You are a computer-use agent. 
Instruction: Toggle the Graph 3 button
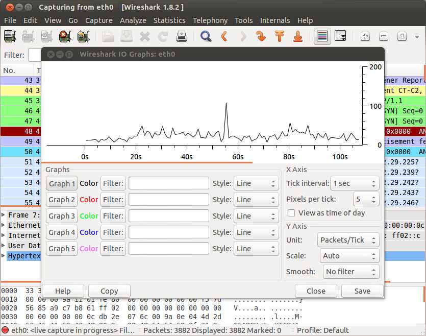[62, 216]
